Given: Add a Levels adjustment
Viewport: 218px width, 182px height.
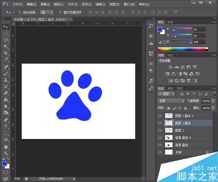Looking at the screenshot, I should click(x=177, y=67).
